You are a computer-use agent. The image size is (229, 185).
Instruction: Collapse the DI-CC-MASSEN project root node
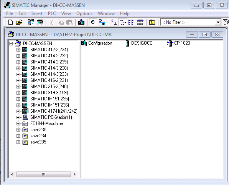pyautogui.click(x=11, y=43)
